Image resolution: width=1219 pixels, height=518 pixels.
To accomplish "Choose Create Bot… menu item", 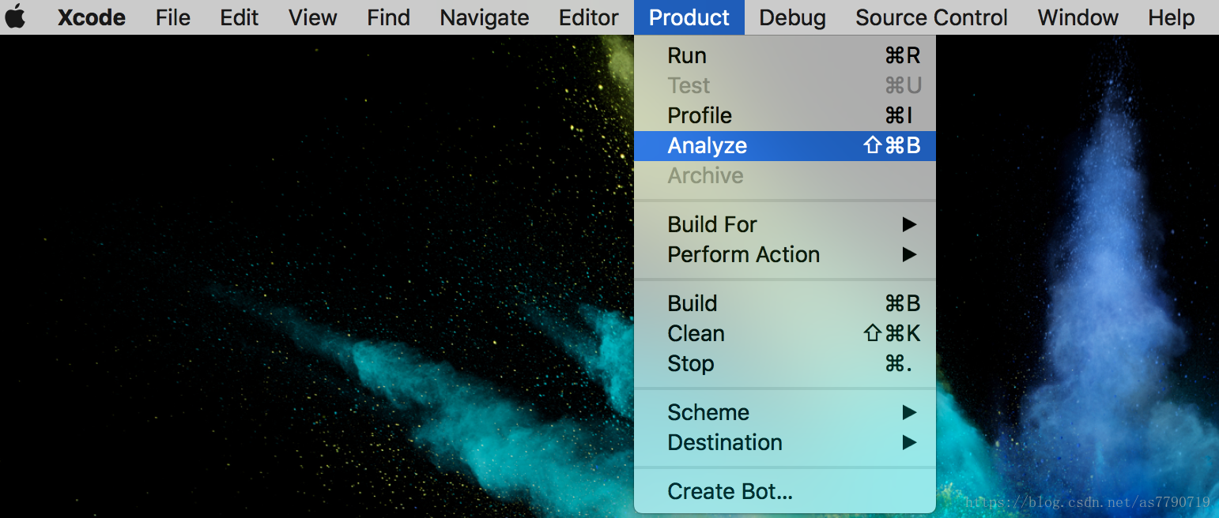I will click(x=785, y=492).
